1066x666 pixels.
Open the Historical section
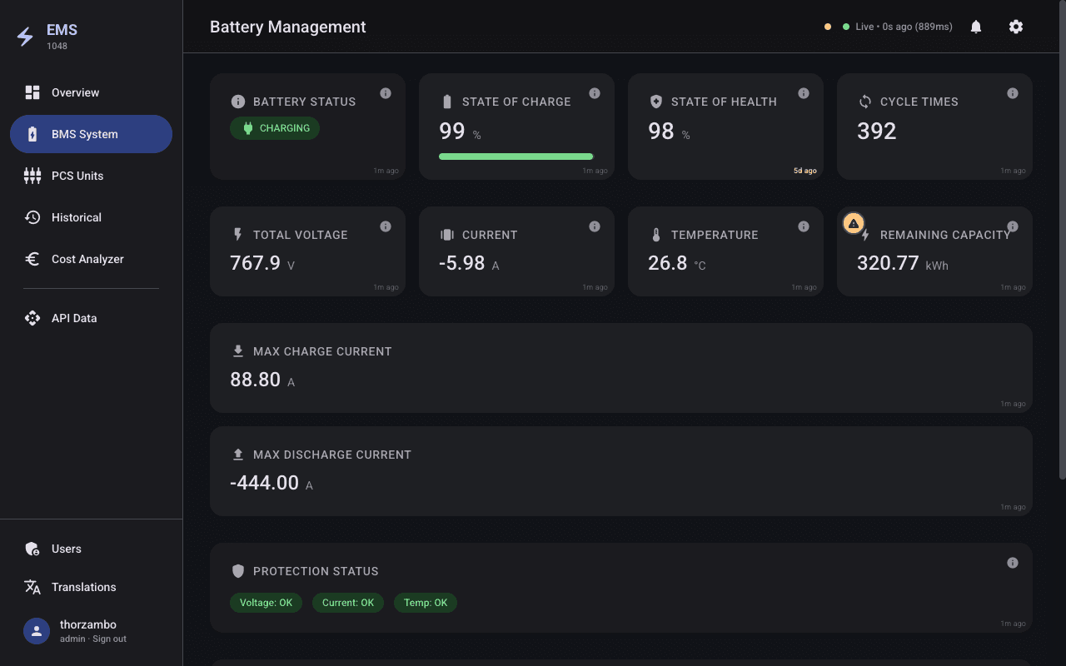click(x=76, y=217)
